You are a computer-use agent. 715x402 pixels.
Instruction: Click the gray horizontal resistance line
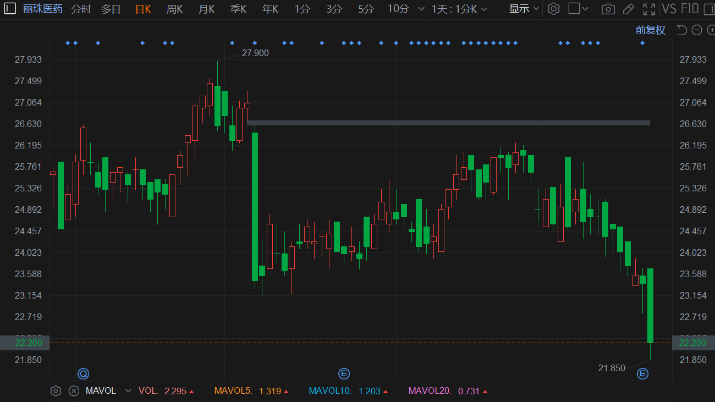(448, 123)
